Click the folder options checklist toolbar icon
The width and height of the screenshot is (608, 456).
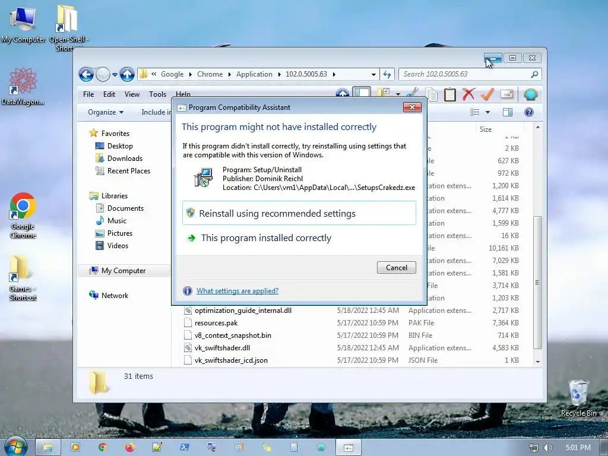(x=384, y=93)
